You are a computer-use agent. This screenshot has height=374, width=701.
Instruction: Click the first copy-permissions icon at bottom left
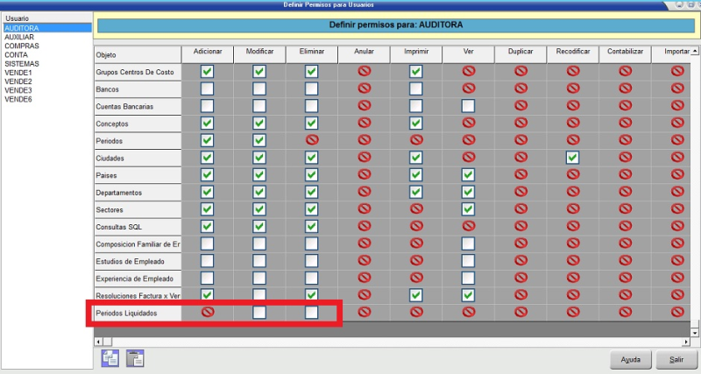coord(110,356)
